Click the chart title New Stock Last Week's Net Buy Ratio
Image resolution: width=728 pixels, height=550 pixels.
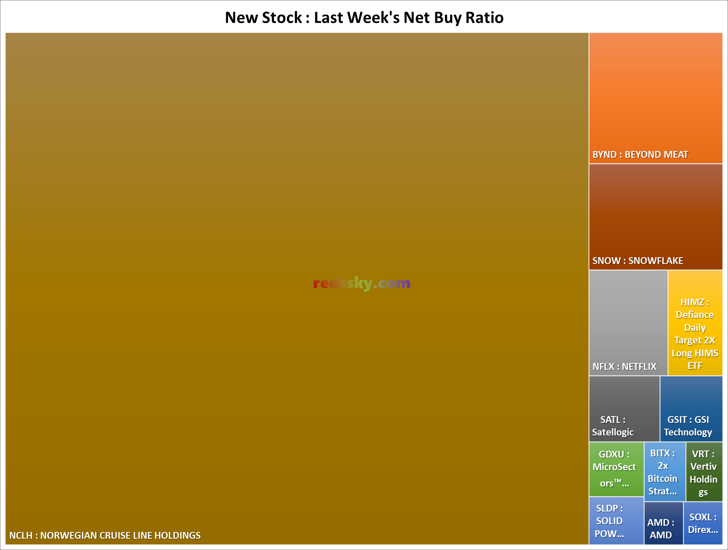click(x=364, y=18)
